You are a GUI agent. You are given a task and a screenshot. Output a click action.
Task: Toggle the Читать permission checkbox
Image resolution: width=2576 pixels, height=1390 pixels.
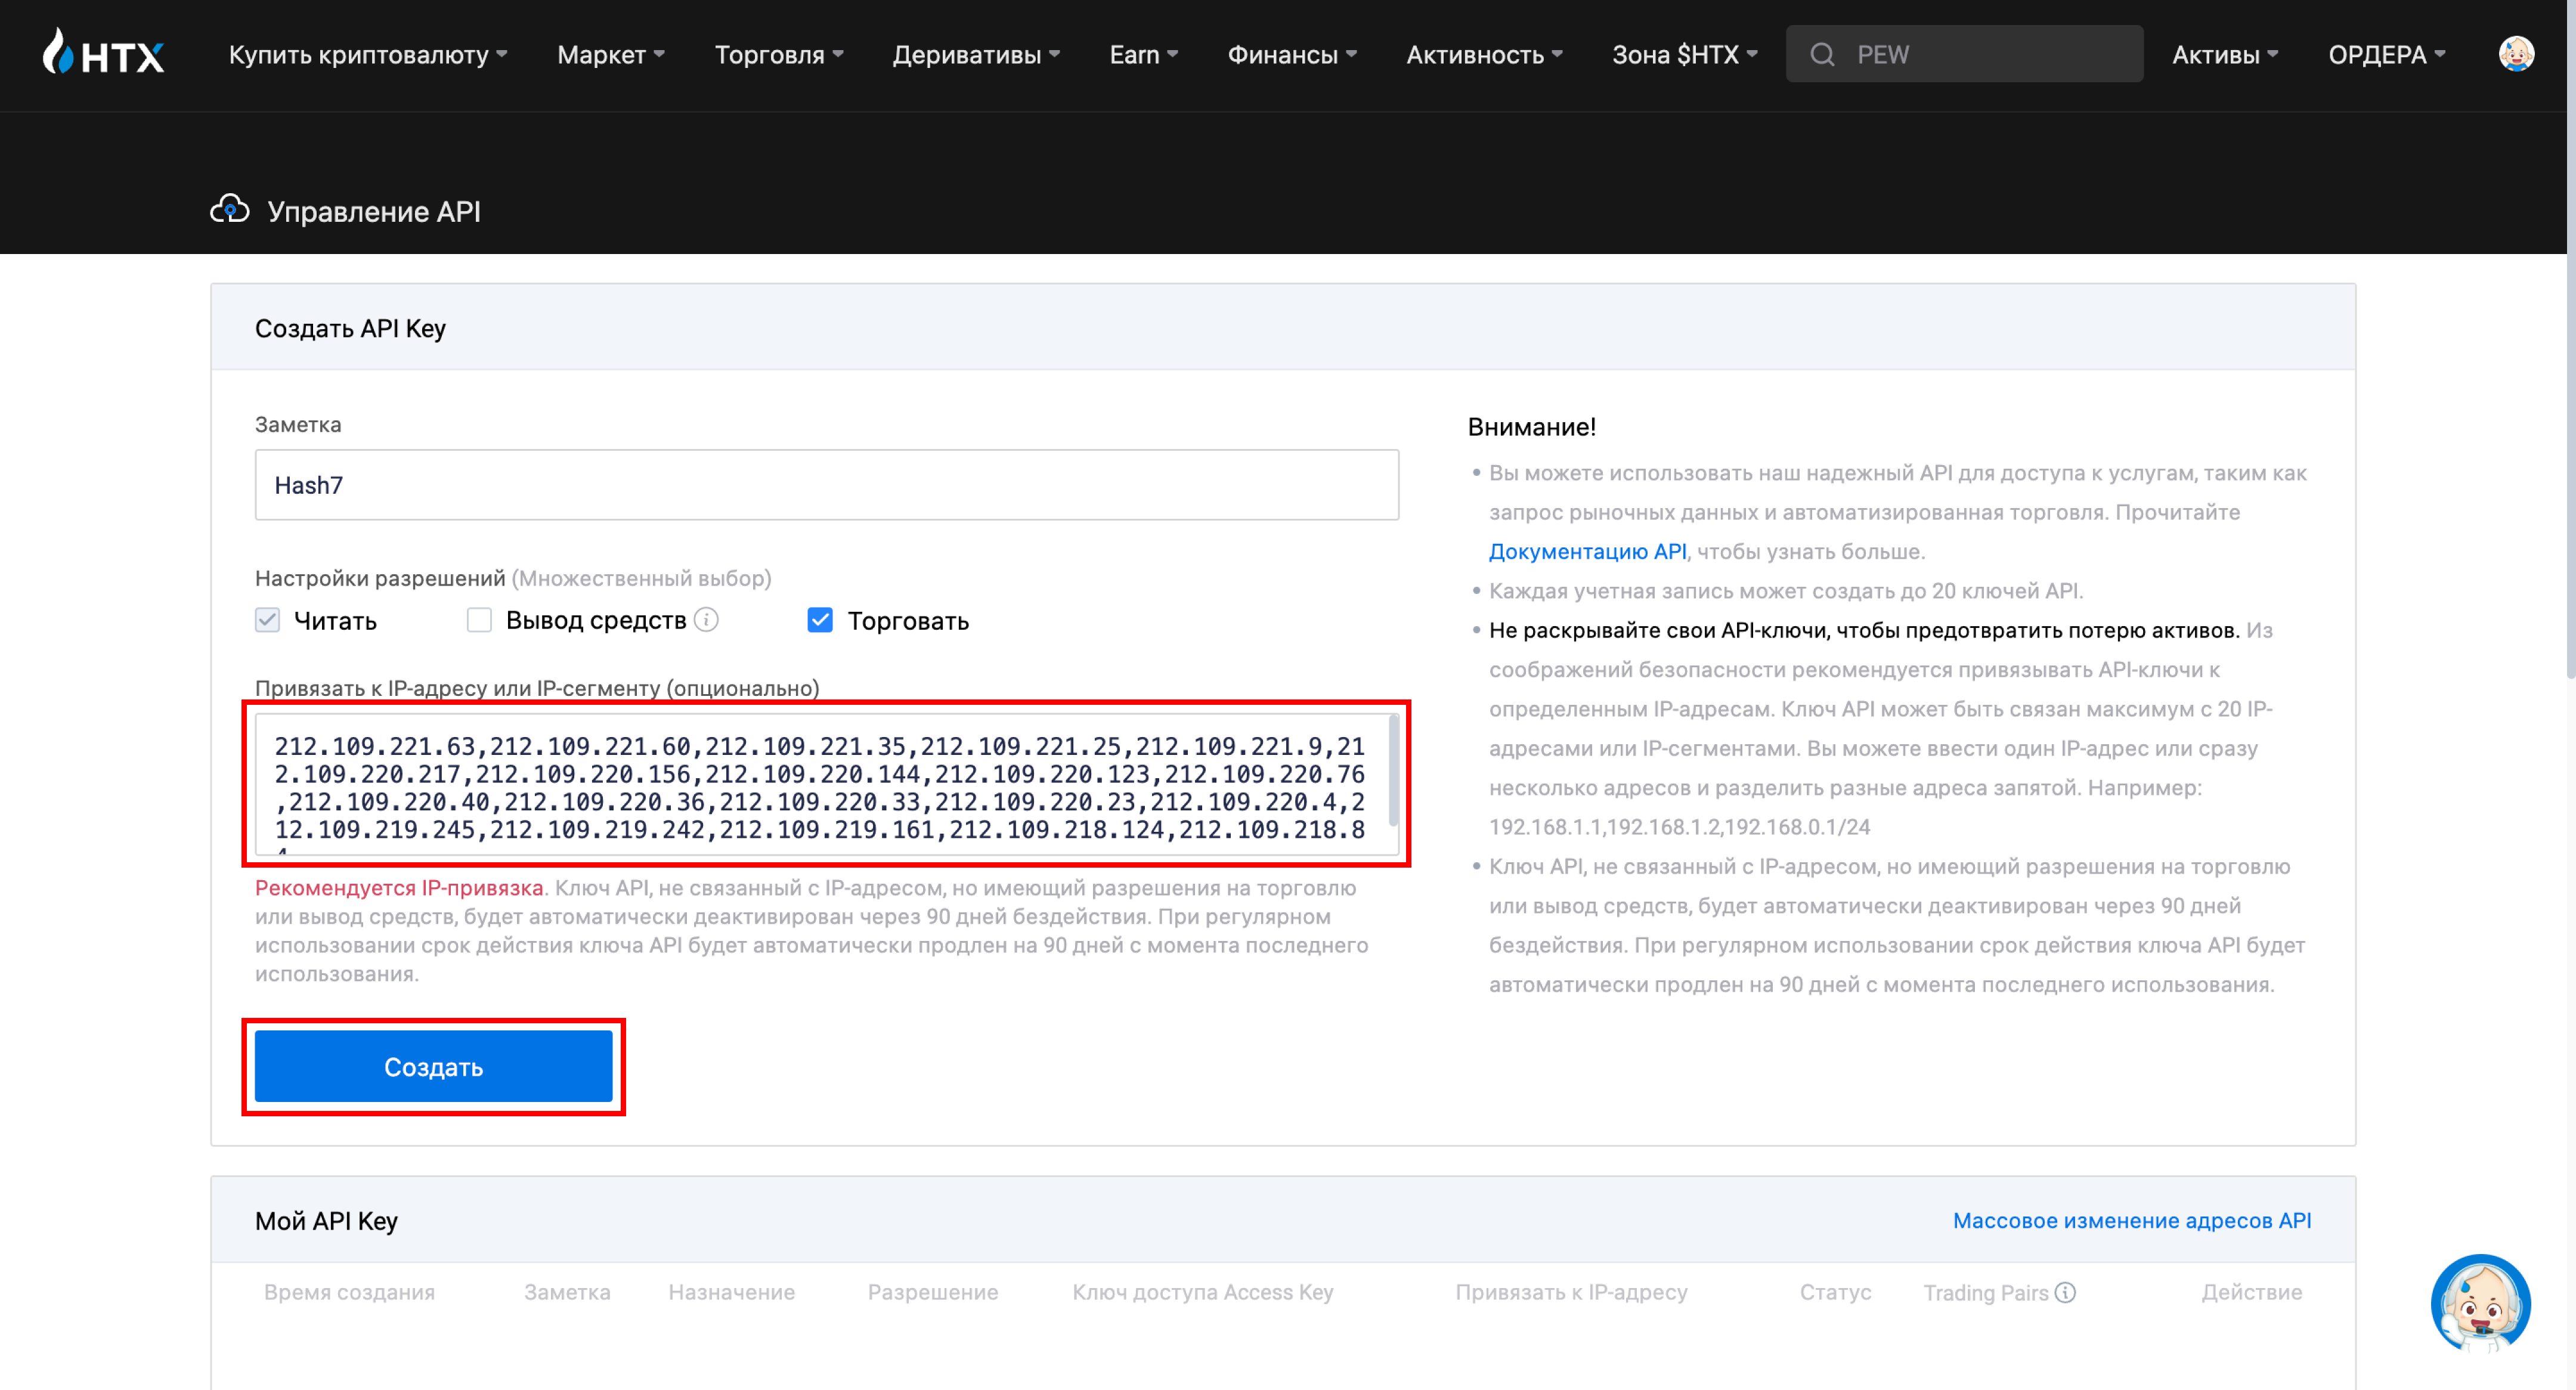point(267,620)
